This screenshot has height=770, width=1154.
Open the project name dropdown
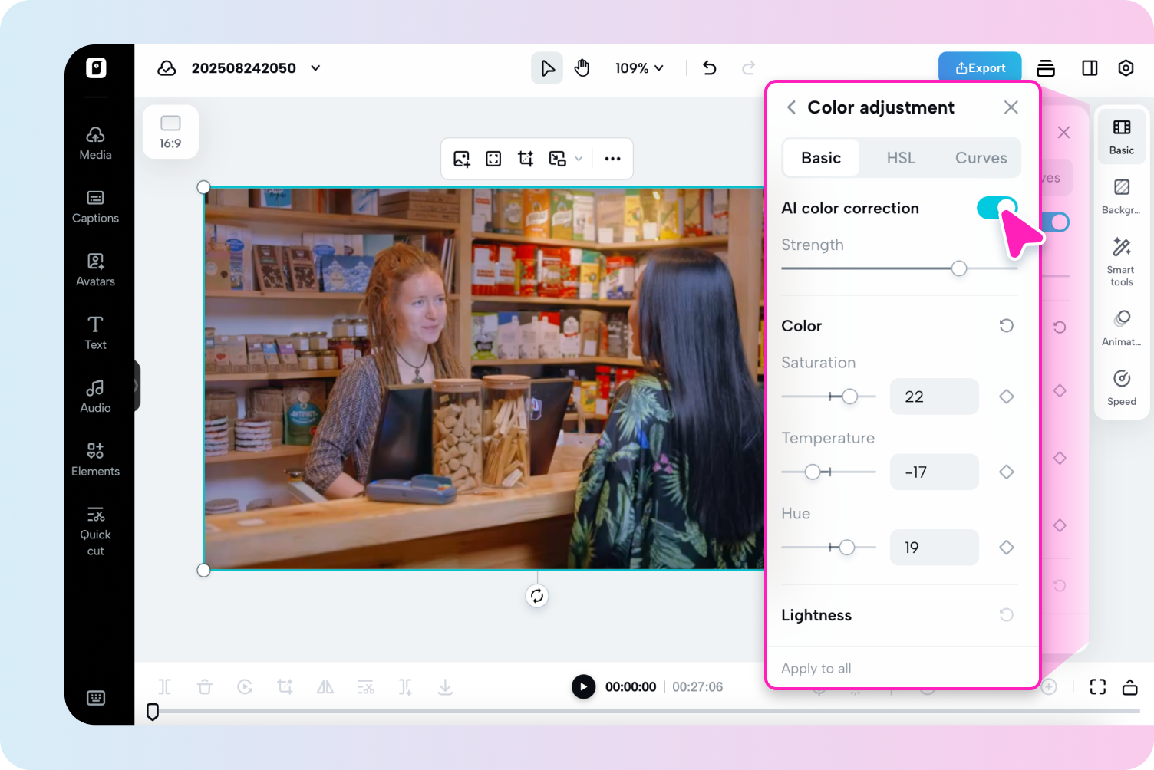coord(315,68)
